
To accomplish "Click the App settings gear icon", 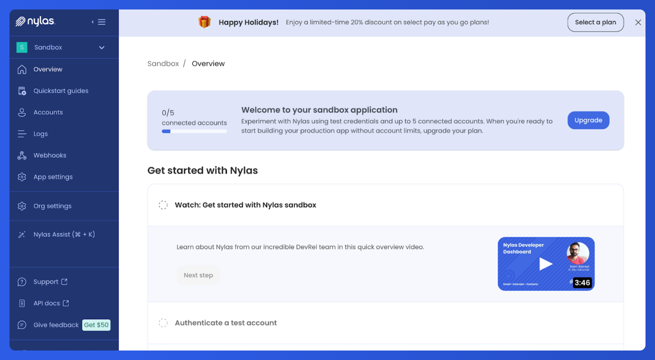I will point(22,177).
